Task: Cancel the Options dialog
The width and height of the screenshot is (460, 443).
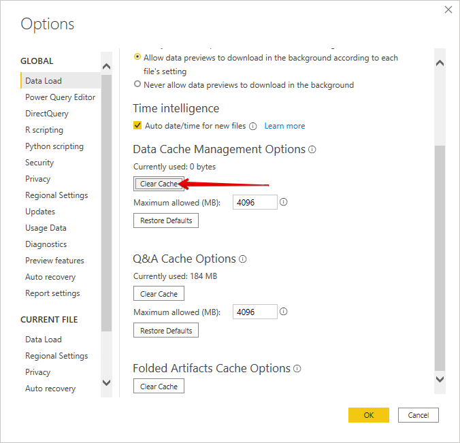Action: coord(418,415)
